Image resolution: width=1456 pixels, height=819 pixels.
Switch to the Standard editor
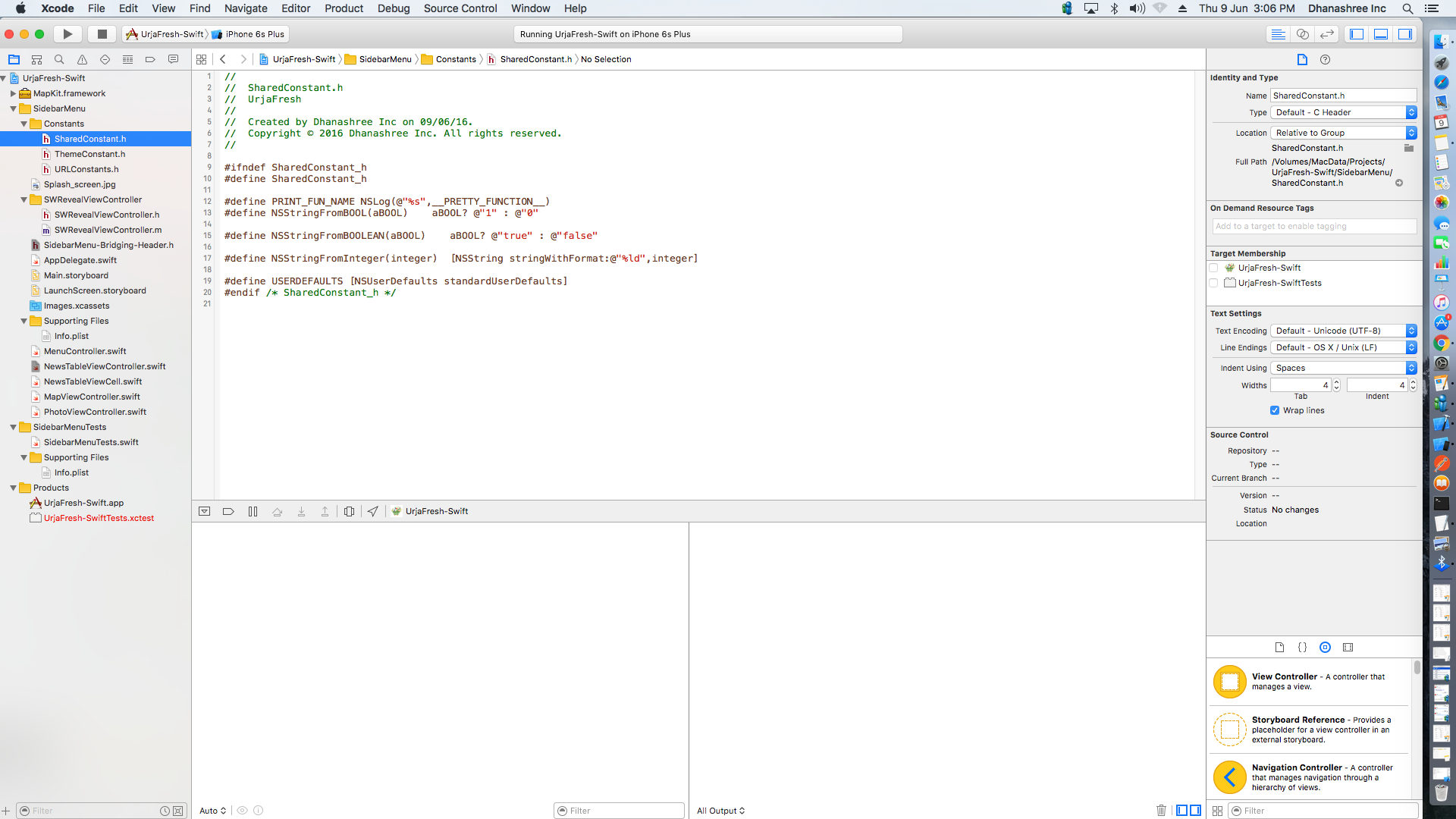pyautogui.click(x=1278, y=34)
